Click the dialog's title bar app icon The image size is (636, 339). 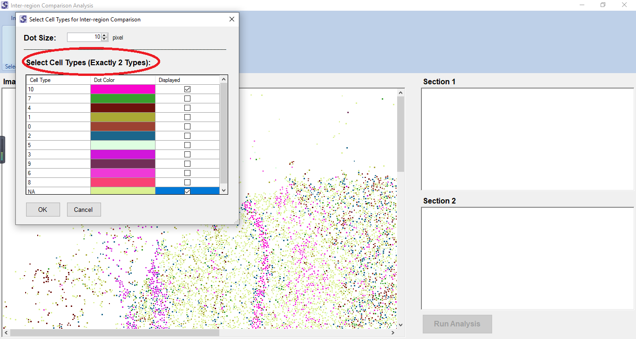(23, 20)
